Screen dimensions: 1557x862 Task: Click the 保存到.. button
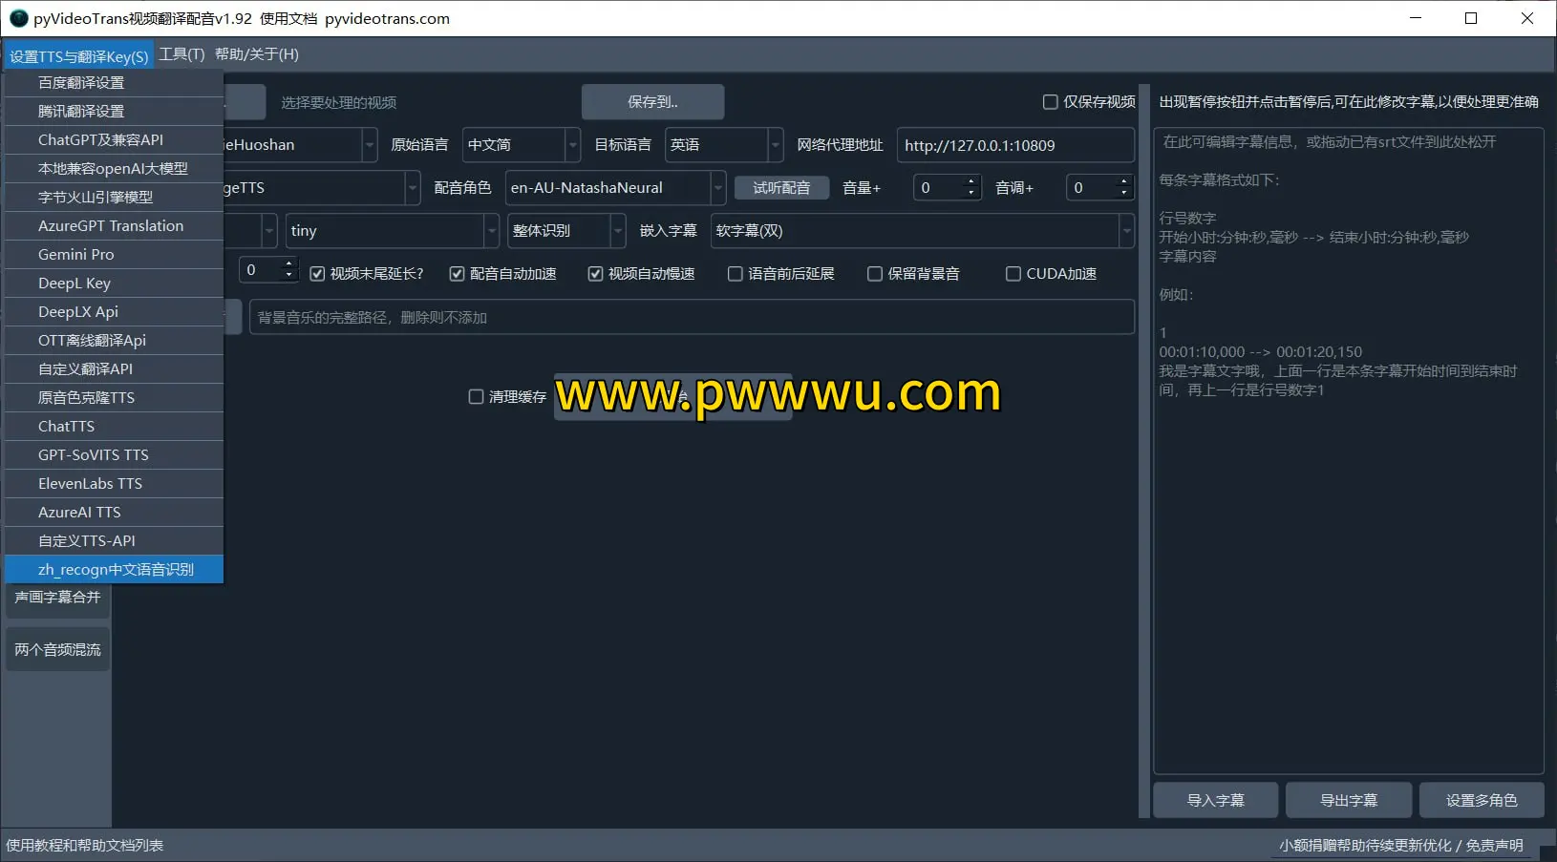652,102
